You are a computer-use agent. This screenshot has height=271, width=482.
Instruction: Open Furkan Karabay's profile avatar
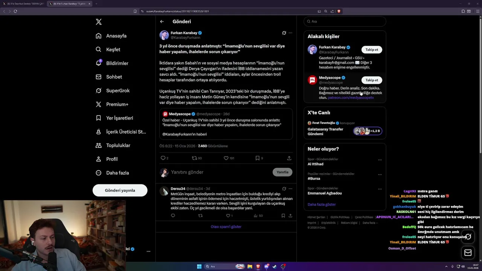coord(164,35)
